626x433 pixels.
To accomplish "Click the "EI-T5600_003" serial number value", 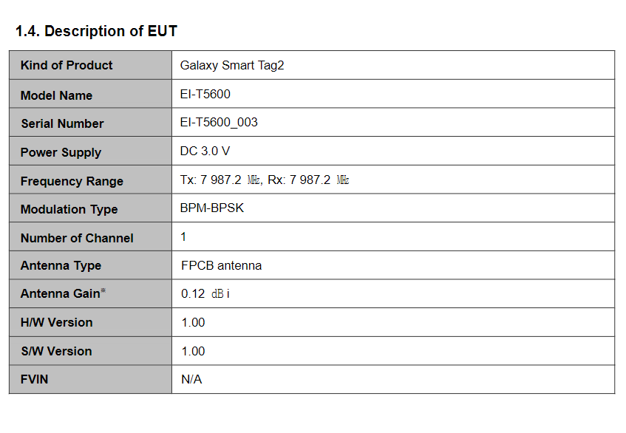I will pos(219,123).
